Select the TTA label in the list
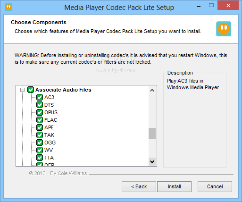Image resolution: width=242 pixels, height=202 pixels. [x=49, y=158]
